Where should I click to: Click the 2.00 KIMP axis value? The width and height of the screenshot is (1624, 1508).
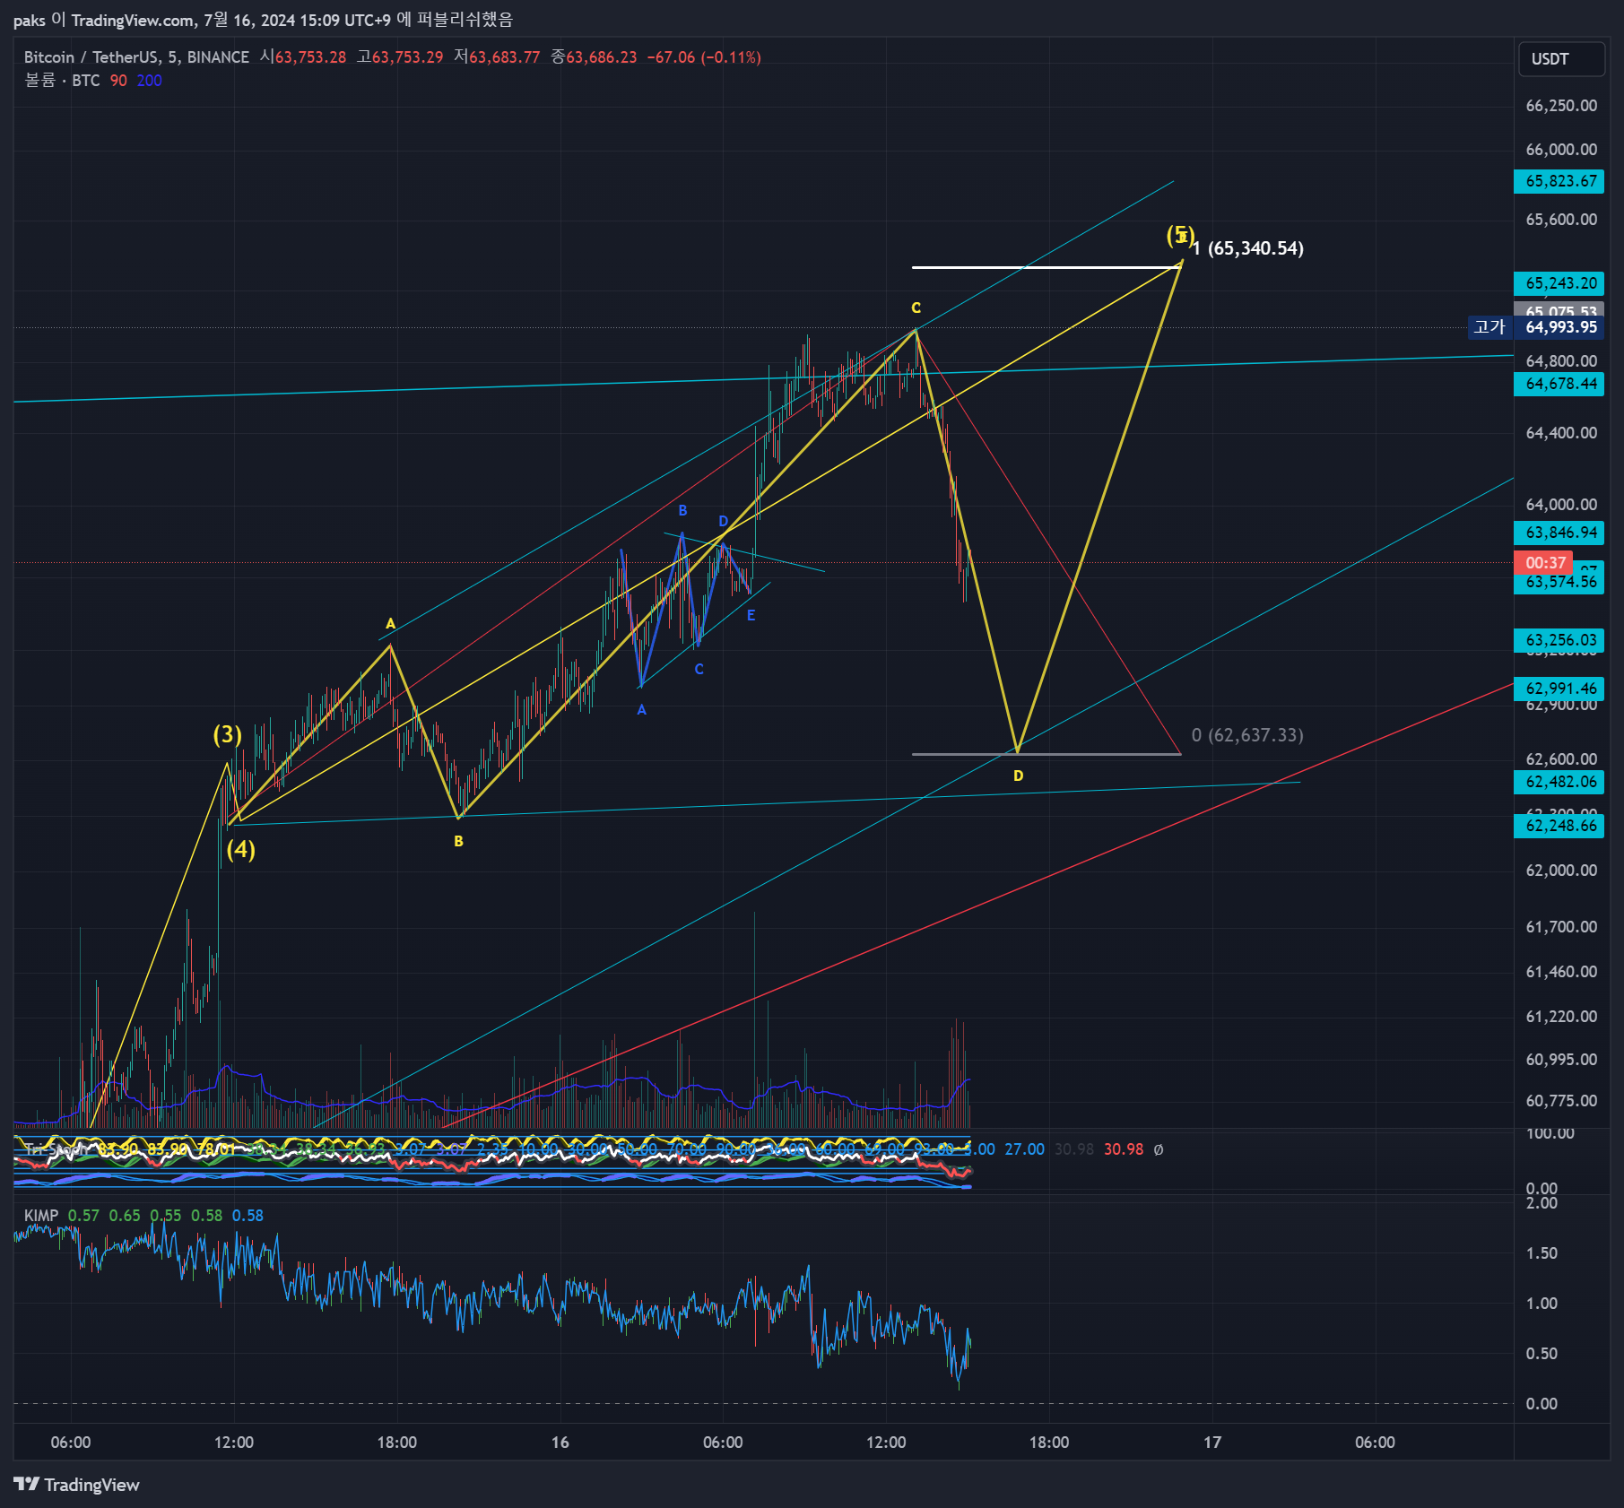[1541, 1203]
